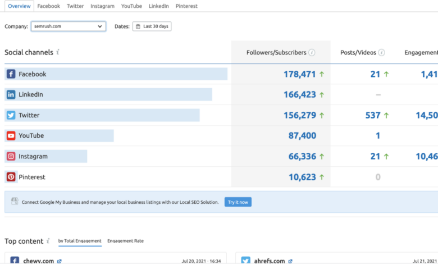438x264 pixels.
Task: Click info icon beside Posts/Videos header
Action: (x=381, y=53)
